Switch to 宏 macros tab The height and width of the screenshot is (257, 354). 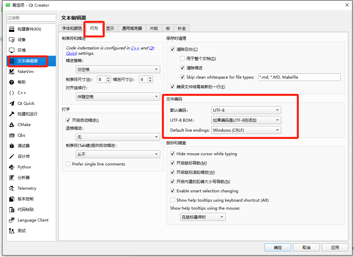click(x=168, y=29)
